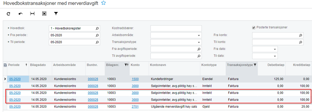The width and height of the screenshot is (312, 112).
Task: Select Kundefordringer cell
Action: [174, 79]
